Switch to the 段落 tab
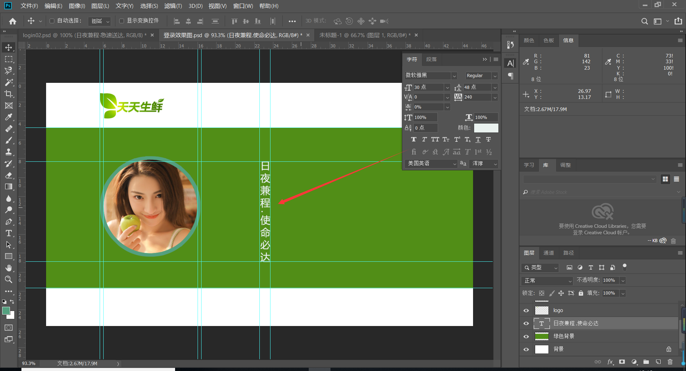Image resolution: width=686 pixels, height=371 pixels. click(x=431, y=59)
